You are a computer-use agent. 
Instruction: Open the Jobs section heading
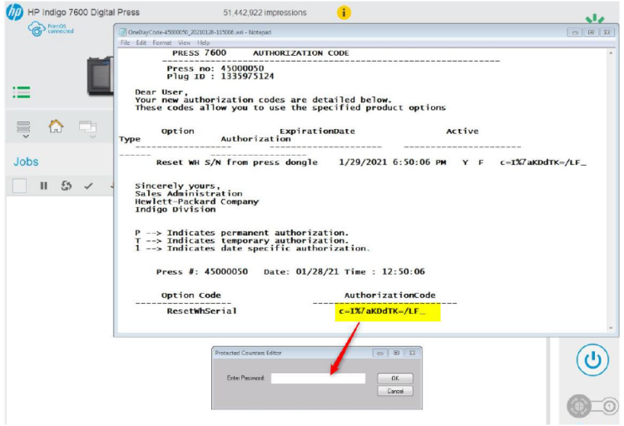(x=26, y=161)
